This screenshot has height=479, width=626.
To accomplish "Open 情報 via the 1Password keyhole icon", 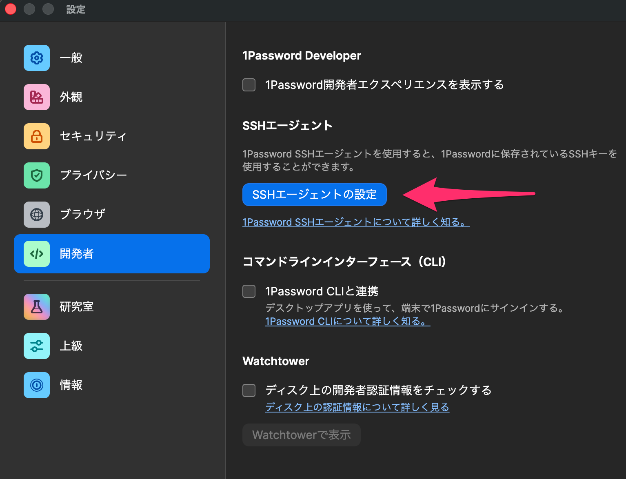I will pyautogui.click(x=36, y=385).
